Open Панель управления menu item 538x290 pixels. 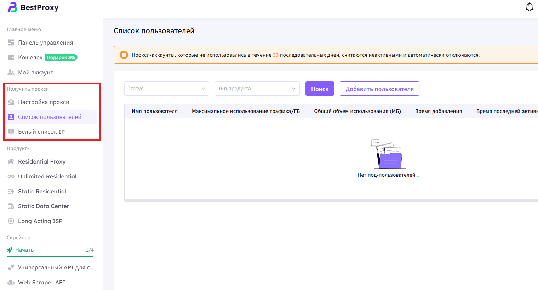click(45, 42)
